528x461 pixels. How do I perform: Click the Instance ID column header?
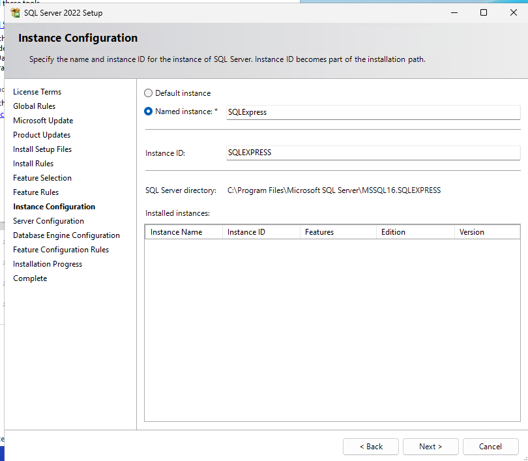click(x=261, y=232)
